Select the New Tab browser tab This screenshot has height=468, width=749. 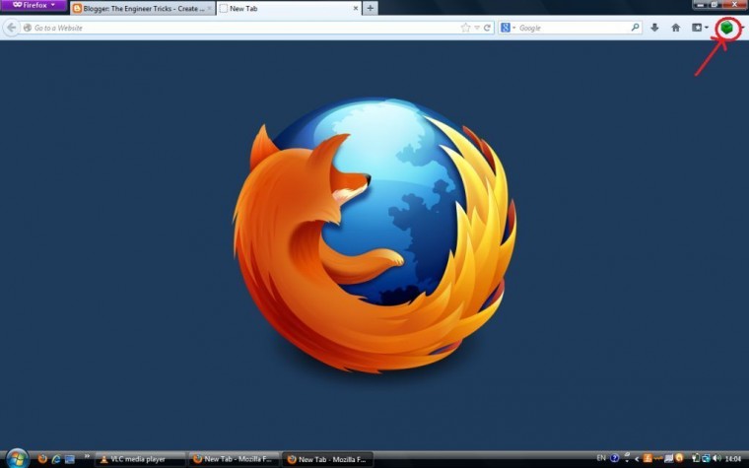[290, 8]
